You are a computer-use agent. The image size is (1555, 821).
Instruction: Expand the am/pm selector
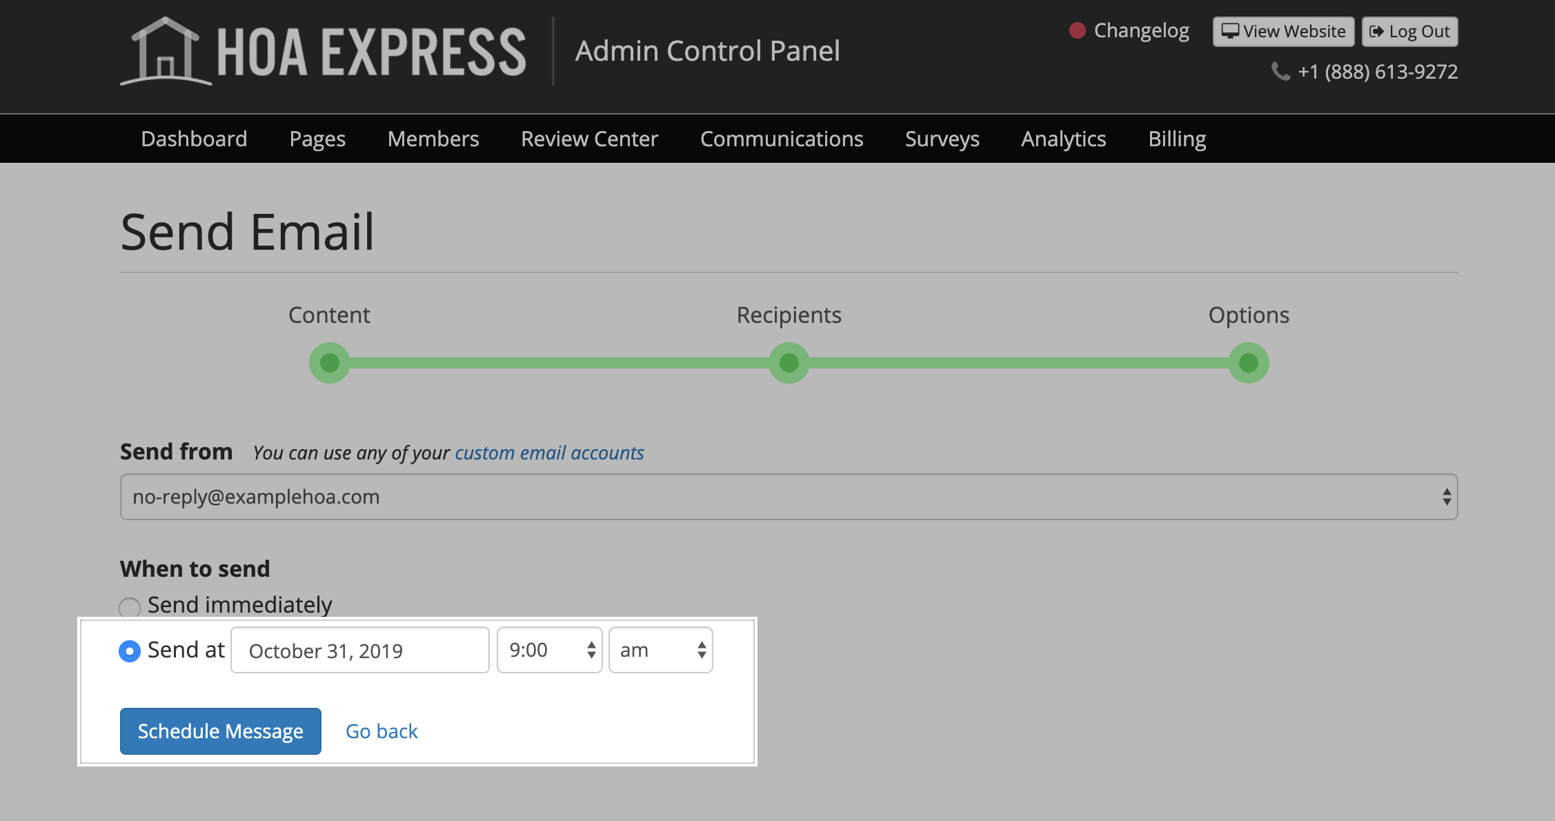(x=660, y=650)
